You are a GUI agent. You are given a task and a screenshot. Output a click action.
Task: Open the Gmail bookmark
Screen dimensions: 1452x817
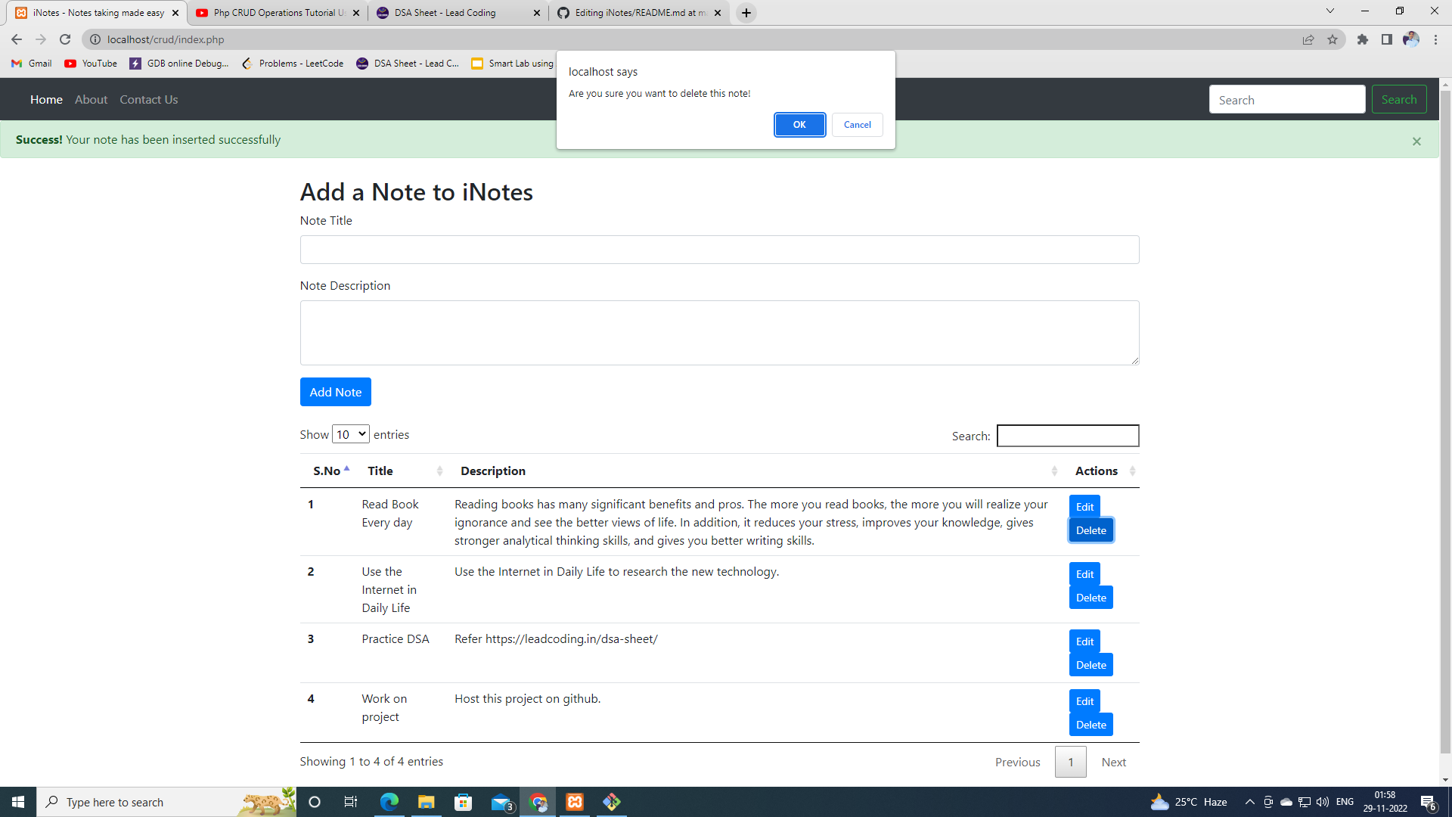[x=32, y=64]
